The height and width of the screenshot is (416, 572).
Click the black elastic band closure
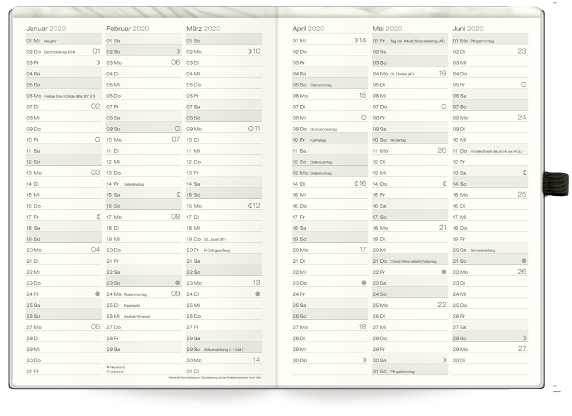coord(555,184)
